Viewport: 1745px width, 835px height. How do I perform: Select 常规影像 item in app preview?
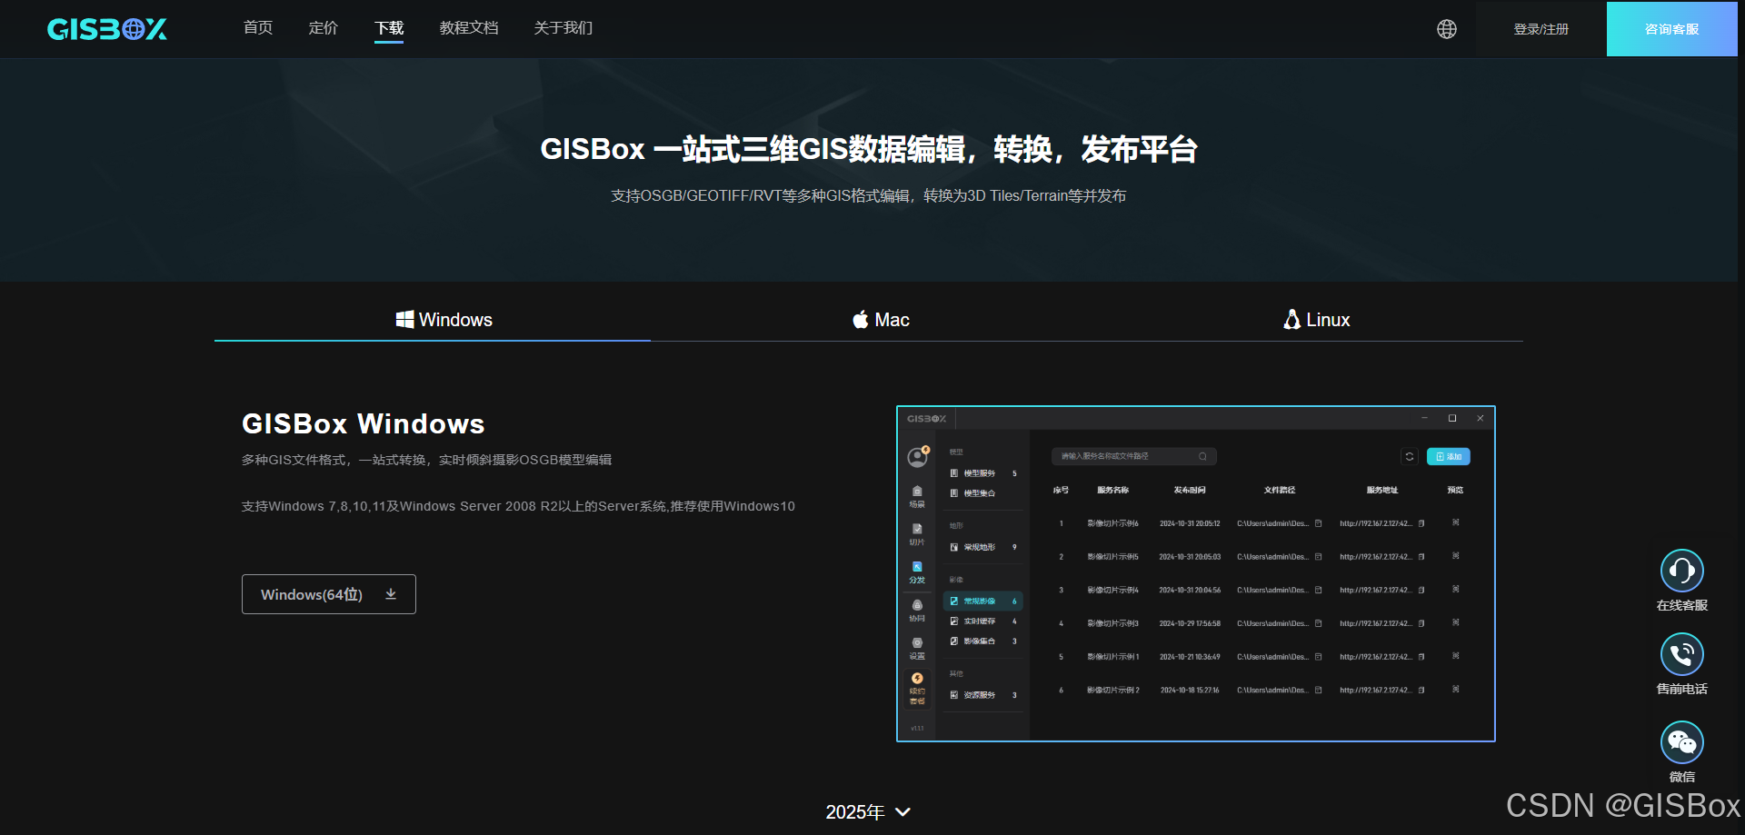(983, 601)
